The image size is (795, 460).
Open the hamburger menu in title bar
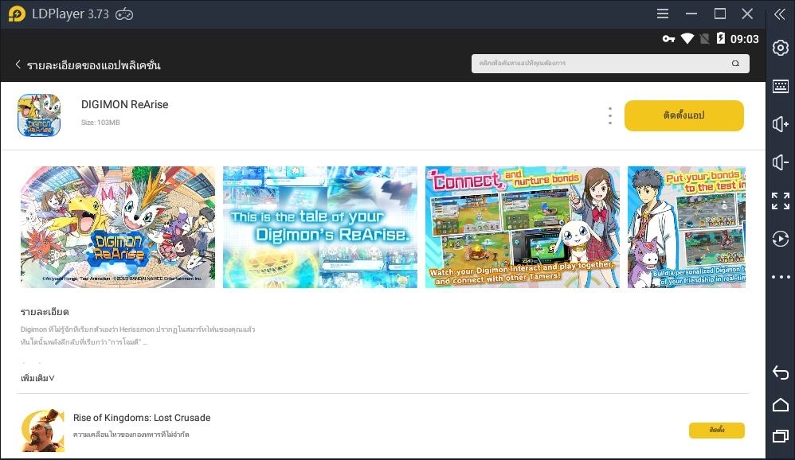(x=663, y=14)
